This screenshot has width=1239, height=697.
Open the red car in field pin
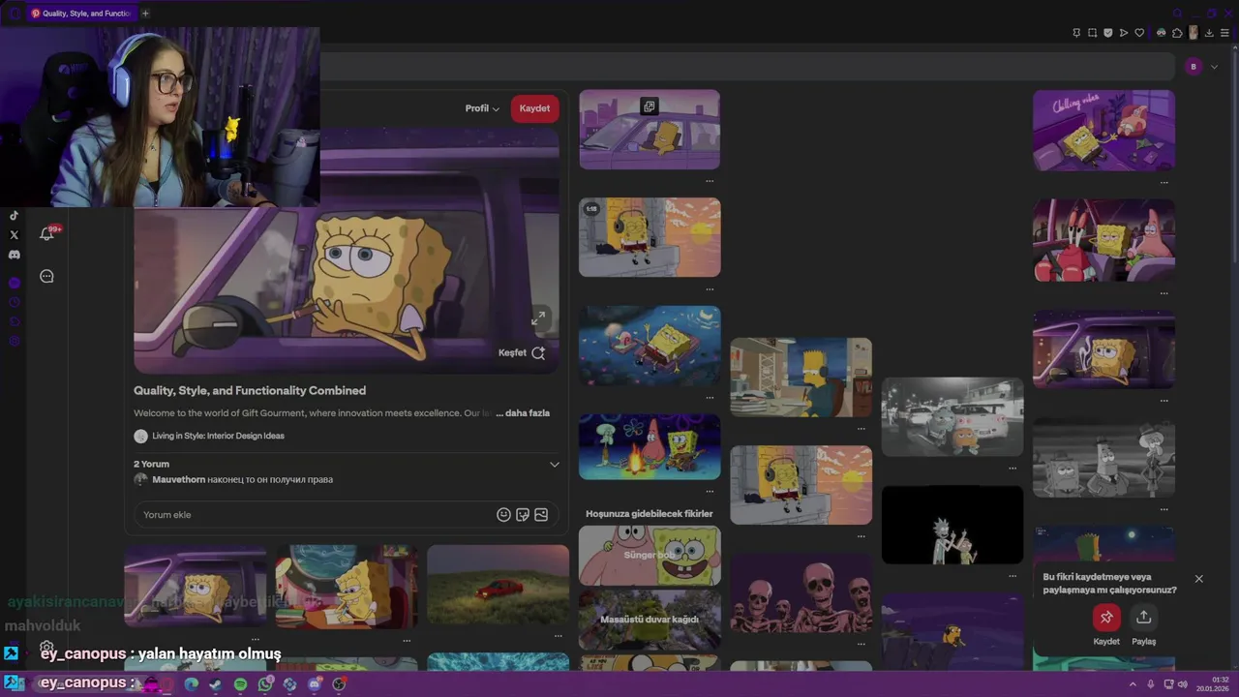point(498,586)
